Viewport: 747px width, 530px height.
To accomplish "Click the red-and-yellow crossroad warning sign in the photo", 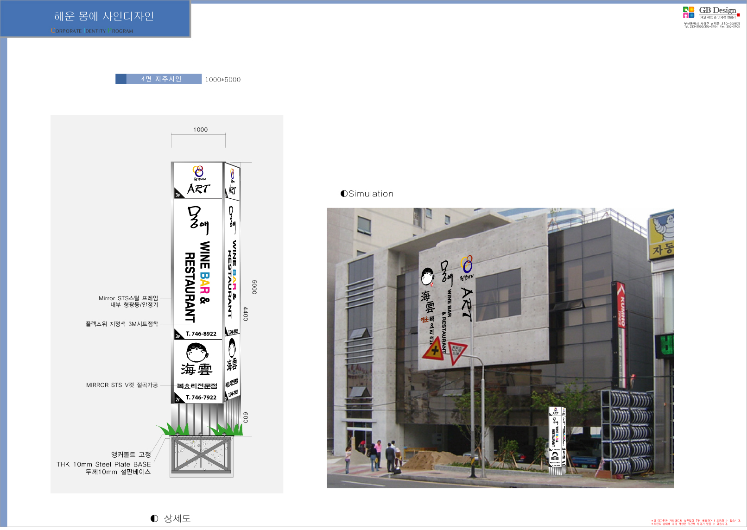I will click(434, 350).
